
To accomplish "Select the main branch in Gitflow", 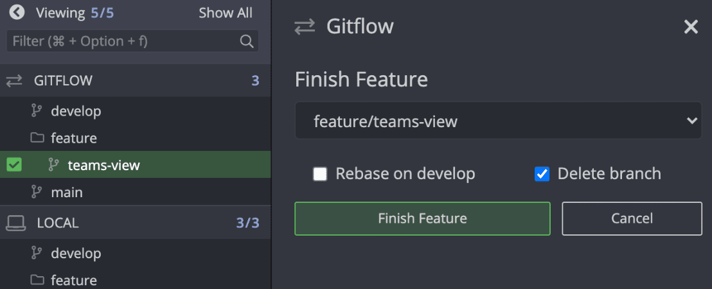I will [67, 192].
